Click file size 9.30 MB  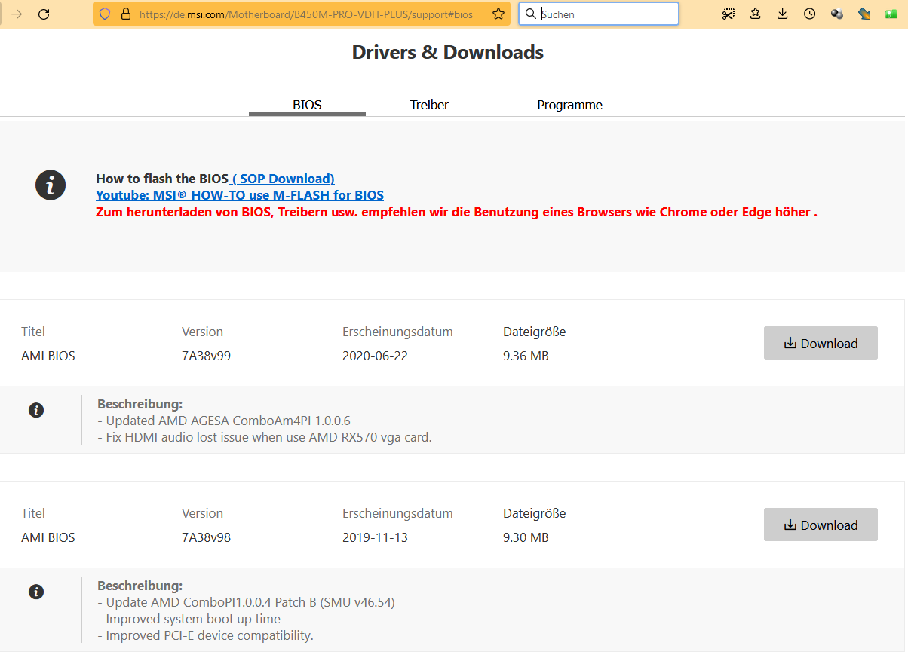pos(526,537)
